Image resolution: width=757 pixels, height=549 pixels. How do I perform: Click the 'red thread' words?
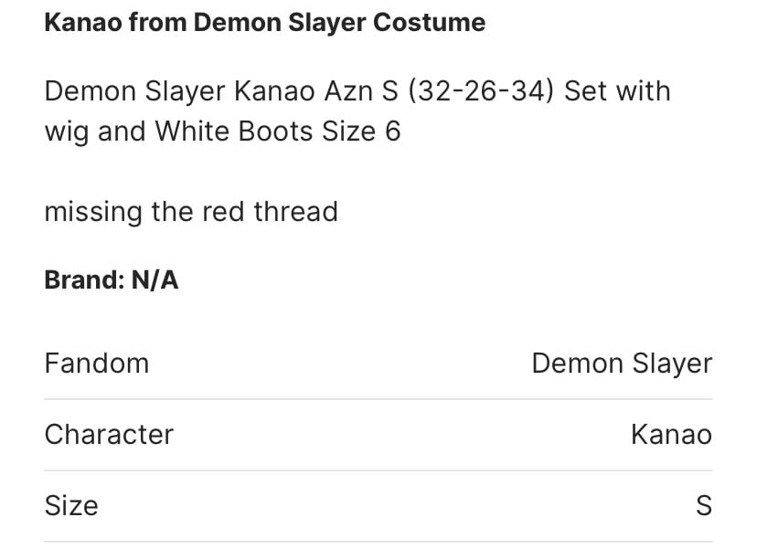click(x=270, y=212)
